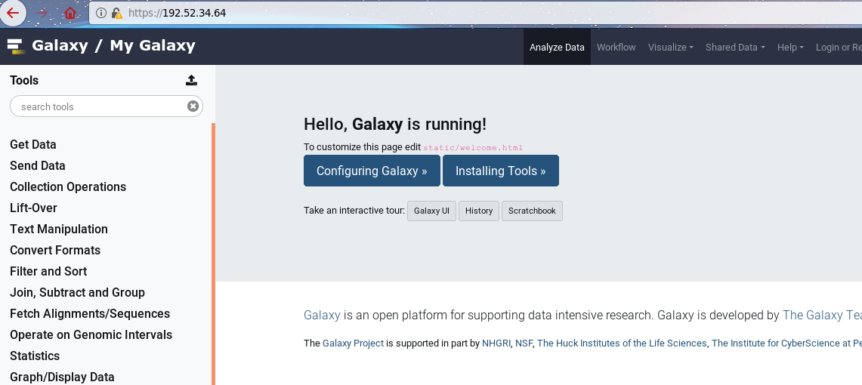This screenshot has height=385, width=862.
Task: Open the Visualize dropdown menu
Action: pyautogui.click(x=670, y=48)
